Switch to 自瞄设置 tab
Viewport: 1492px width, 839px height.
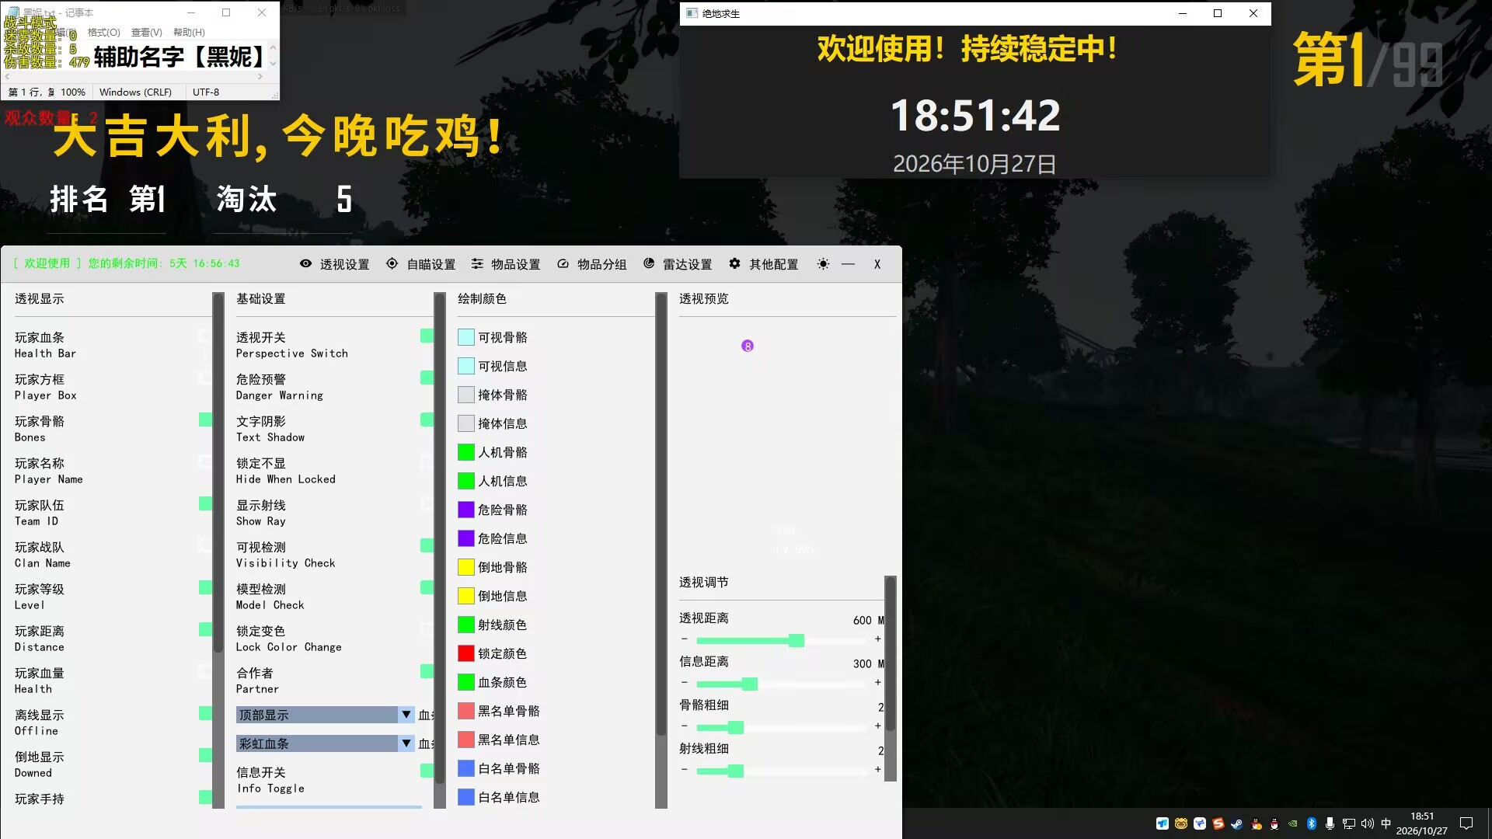[x=421, y=264]
